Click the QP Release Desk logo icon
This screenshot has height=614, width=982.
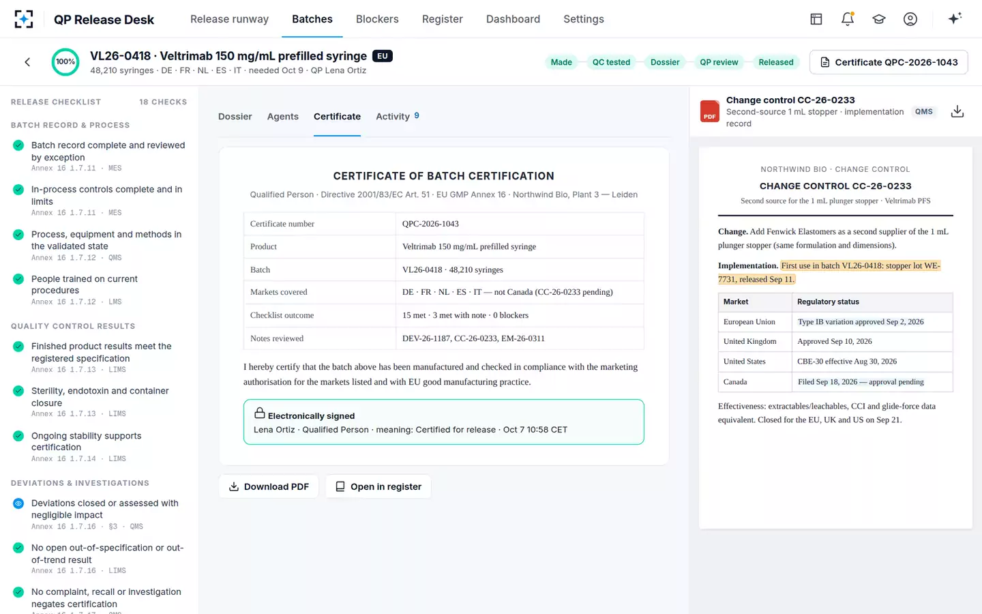[24, 19]
